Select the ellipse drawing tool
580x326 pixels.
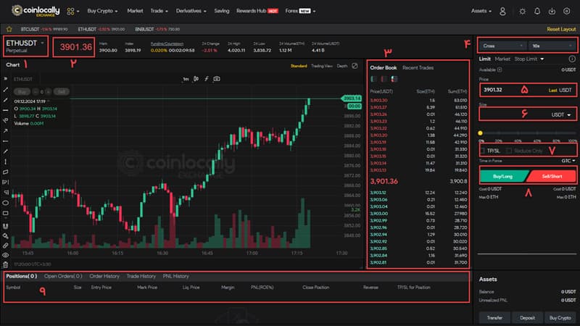(x=6, y=203)
